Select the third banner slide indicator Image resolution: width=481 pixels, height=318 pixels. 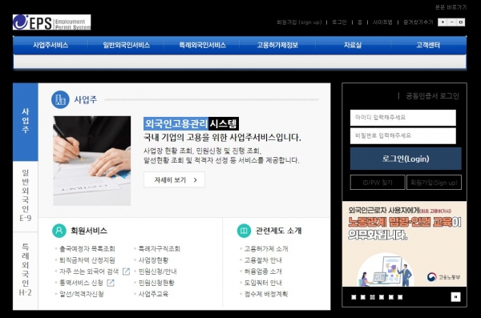click(372, 297)
